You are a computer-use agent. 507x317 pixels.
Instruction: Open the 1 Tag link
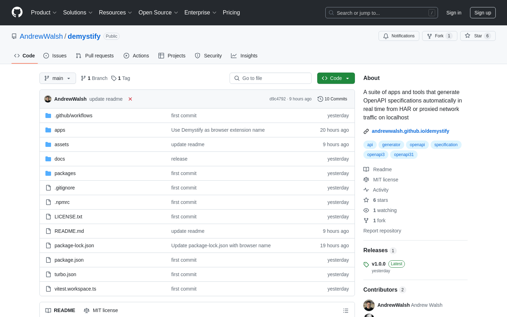coord(121,78)
